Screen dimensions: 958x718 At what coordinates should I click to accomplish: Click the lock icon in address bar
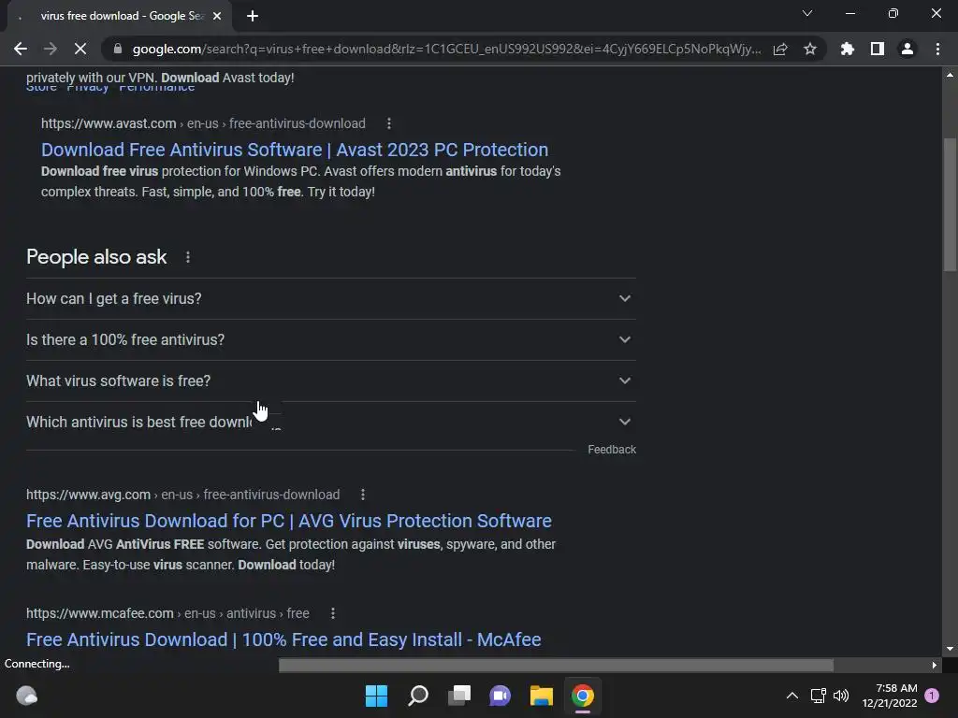tap(118, 49)
